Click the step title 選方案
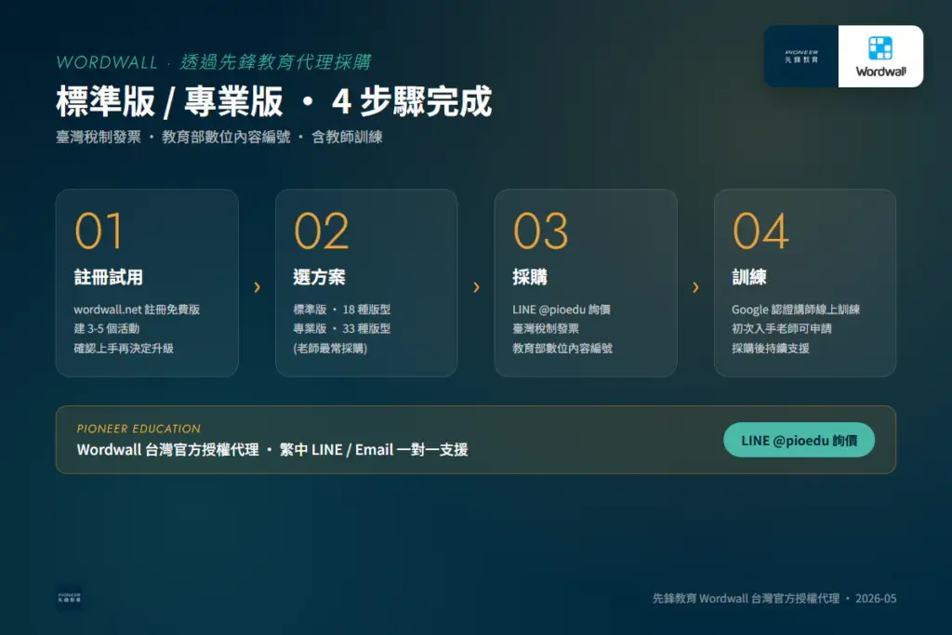952x635 pixels. coord(320,277)
